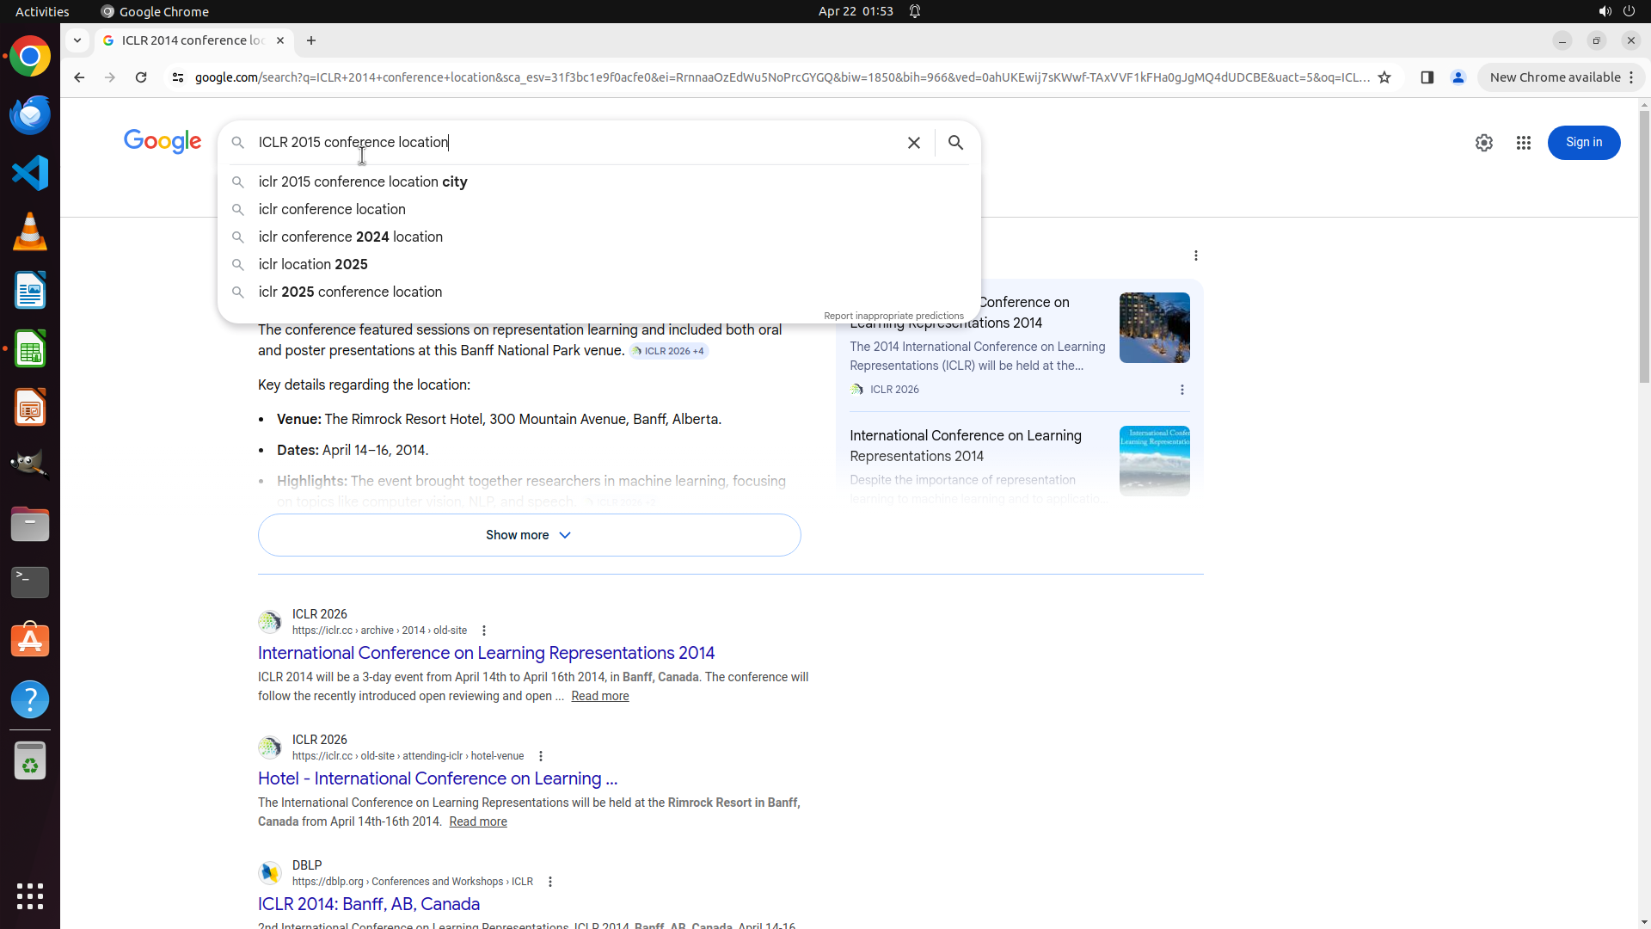
Task: Select suggestion iclr location 2025
Action: (x=312, y=264)
